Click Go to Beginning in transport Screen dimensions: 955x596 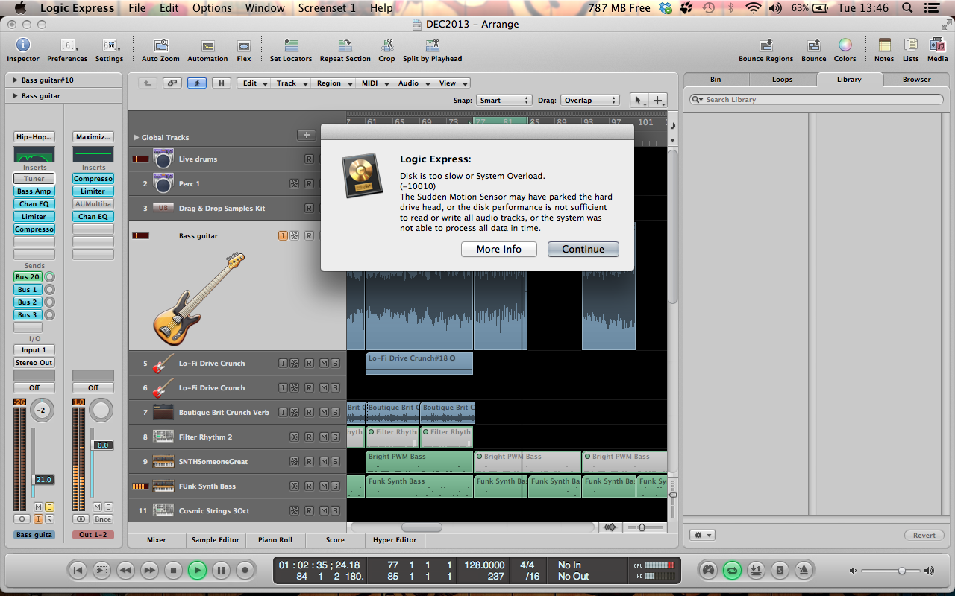(78, 571)
